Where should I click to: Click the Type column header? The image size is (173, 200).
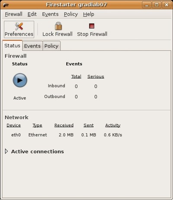[x=37, y=125]
